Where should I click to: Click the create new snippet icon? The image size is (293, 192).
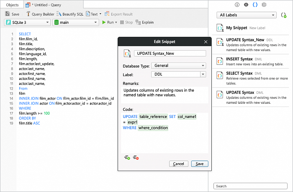(284, 15)
